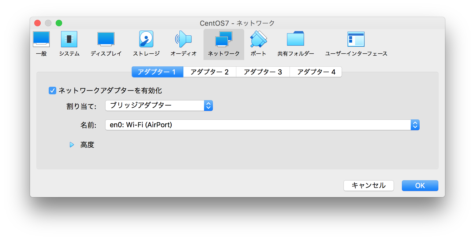
Task: Open the 割り当て ブリッジアダプター dropdown
Action: 159,106
